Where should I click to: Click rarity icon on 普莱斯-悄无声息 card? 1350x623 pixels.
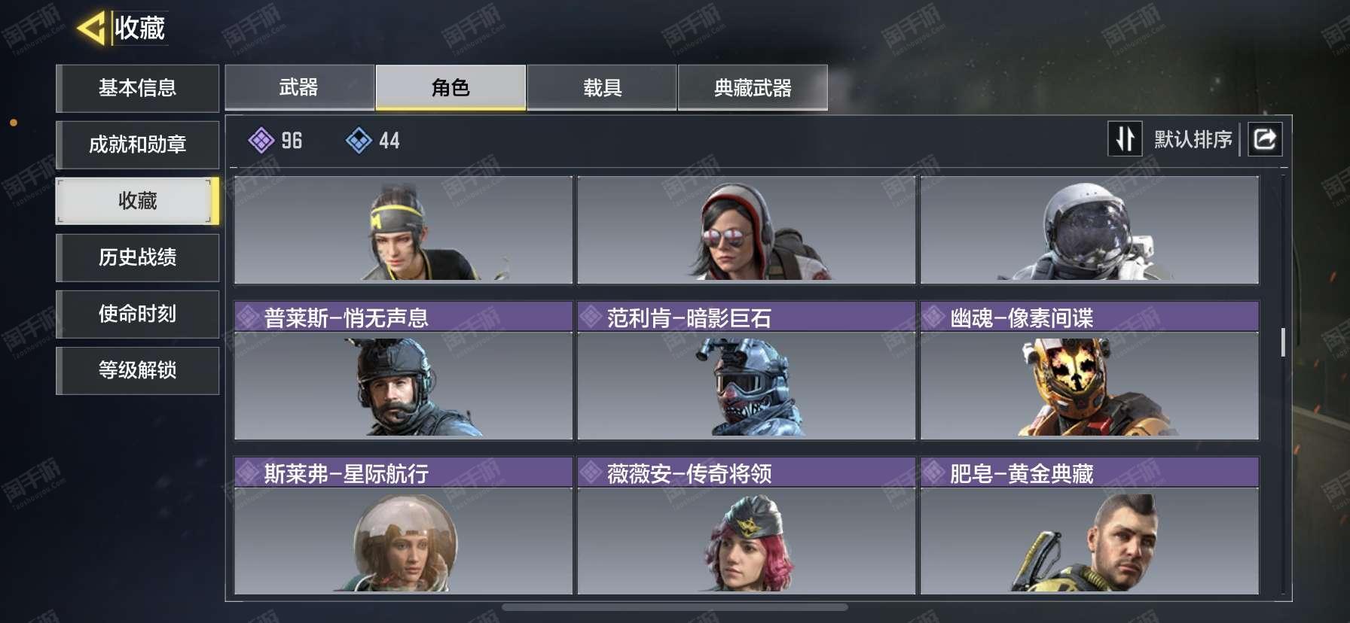[248, 318]
